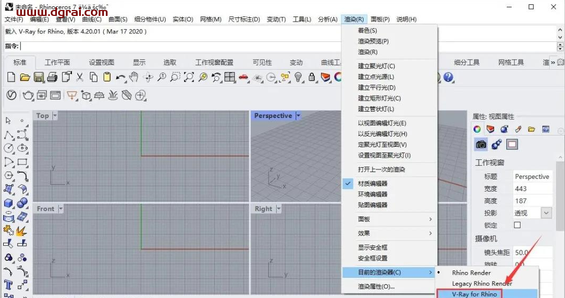The width and height of the screenshot is (565, 298).
Task: Cut with the scissors icon
Action: pos(80,77)
